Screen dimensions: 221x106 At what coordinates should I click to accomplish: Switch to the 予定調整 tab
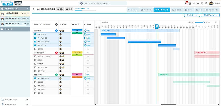tap(177, 10)
